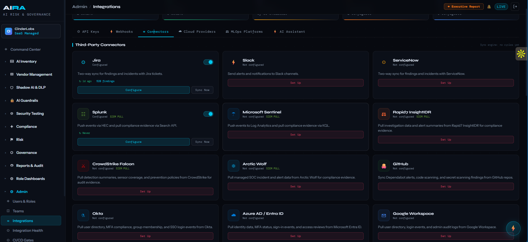Image resolution: width=528 pixels, height=242 pixels.
Task: Click the Admin breadcrumb link
Action: click(x=80, y=7)
